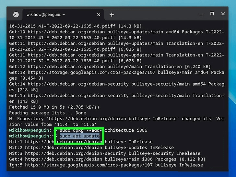This screenshot has height=177, width=236.
Task: Maximize the Terminal window
Action: tap(212, 14)
